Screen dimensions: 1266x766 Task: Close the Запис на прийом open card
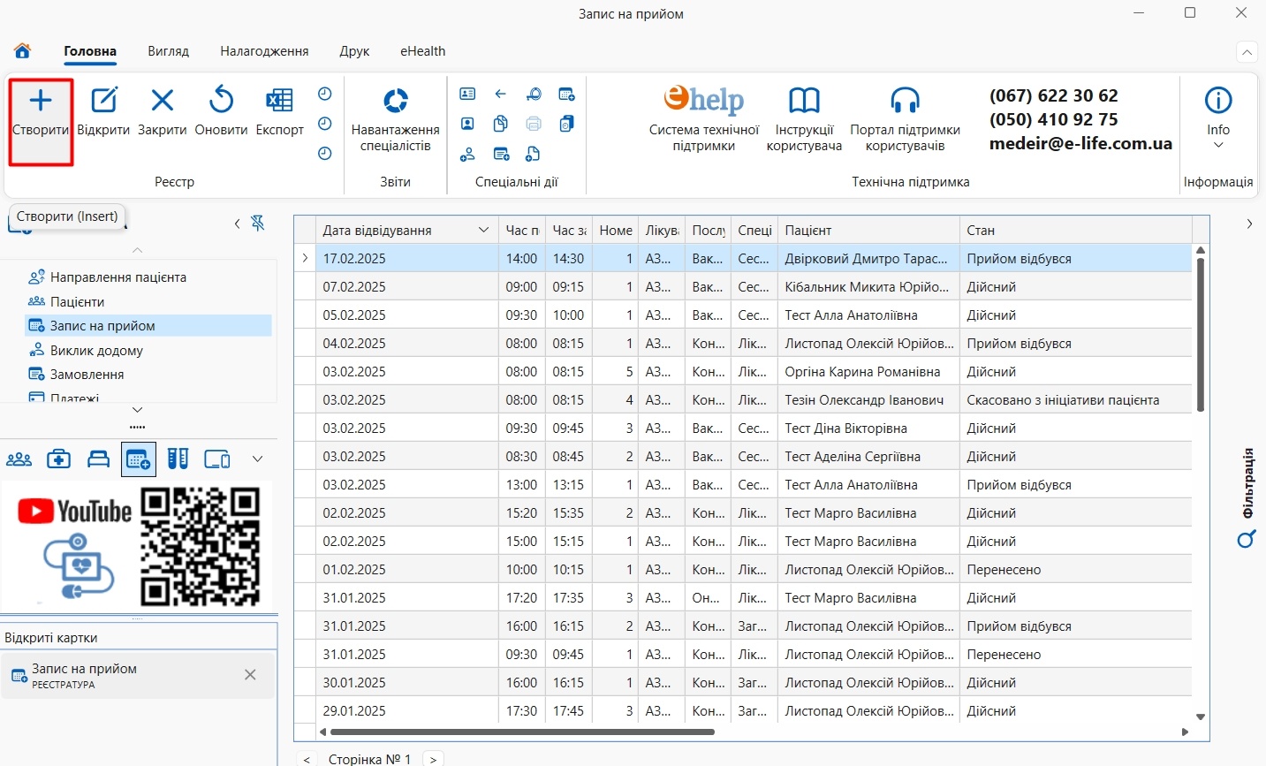tap(250, 675)
